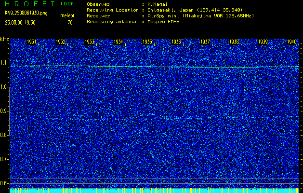Click the 1936 time marker
This screenshot has width=303, height=193.
tap(176, 41)
